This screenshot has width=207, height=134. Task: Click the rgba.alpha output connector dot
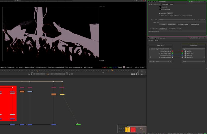coord(182,57)
